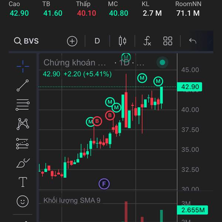Select the Fibonacci retracement lines tool
The height and width of the screenshot is (222, 222).
pos(23,105)
